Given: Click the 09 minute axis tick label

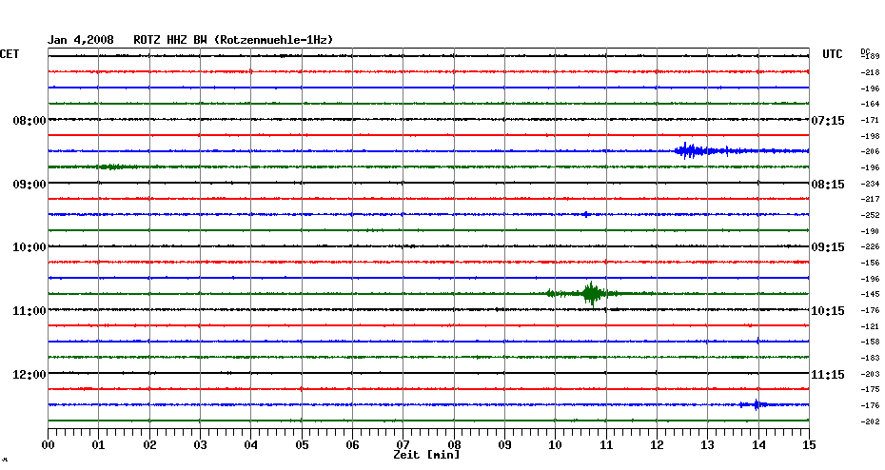Looking at the screenshot, I should coord(504,445).
